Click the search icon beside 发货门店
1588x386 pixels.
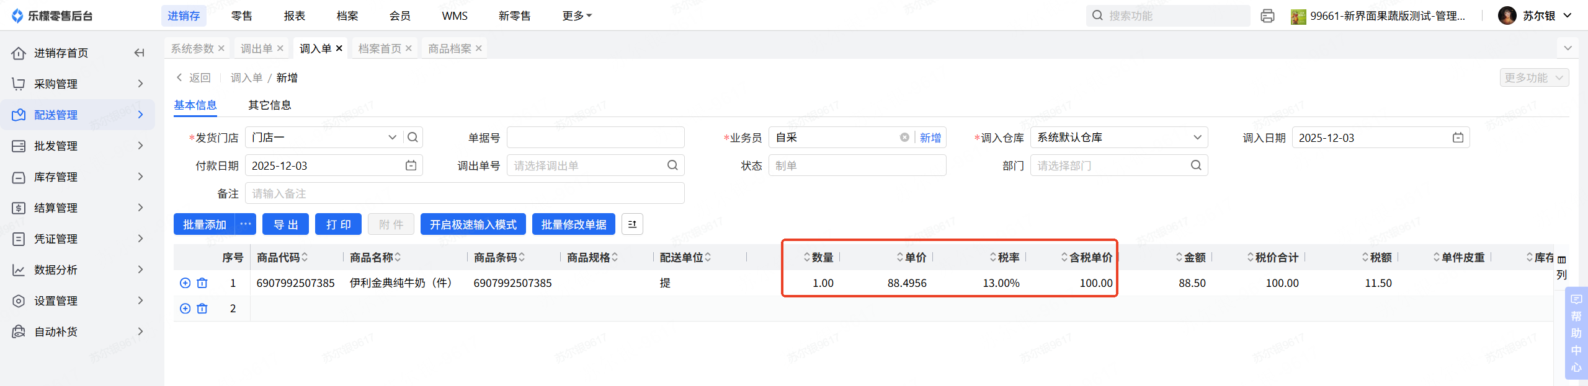coord(413,137)
